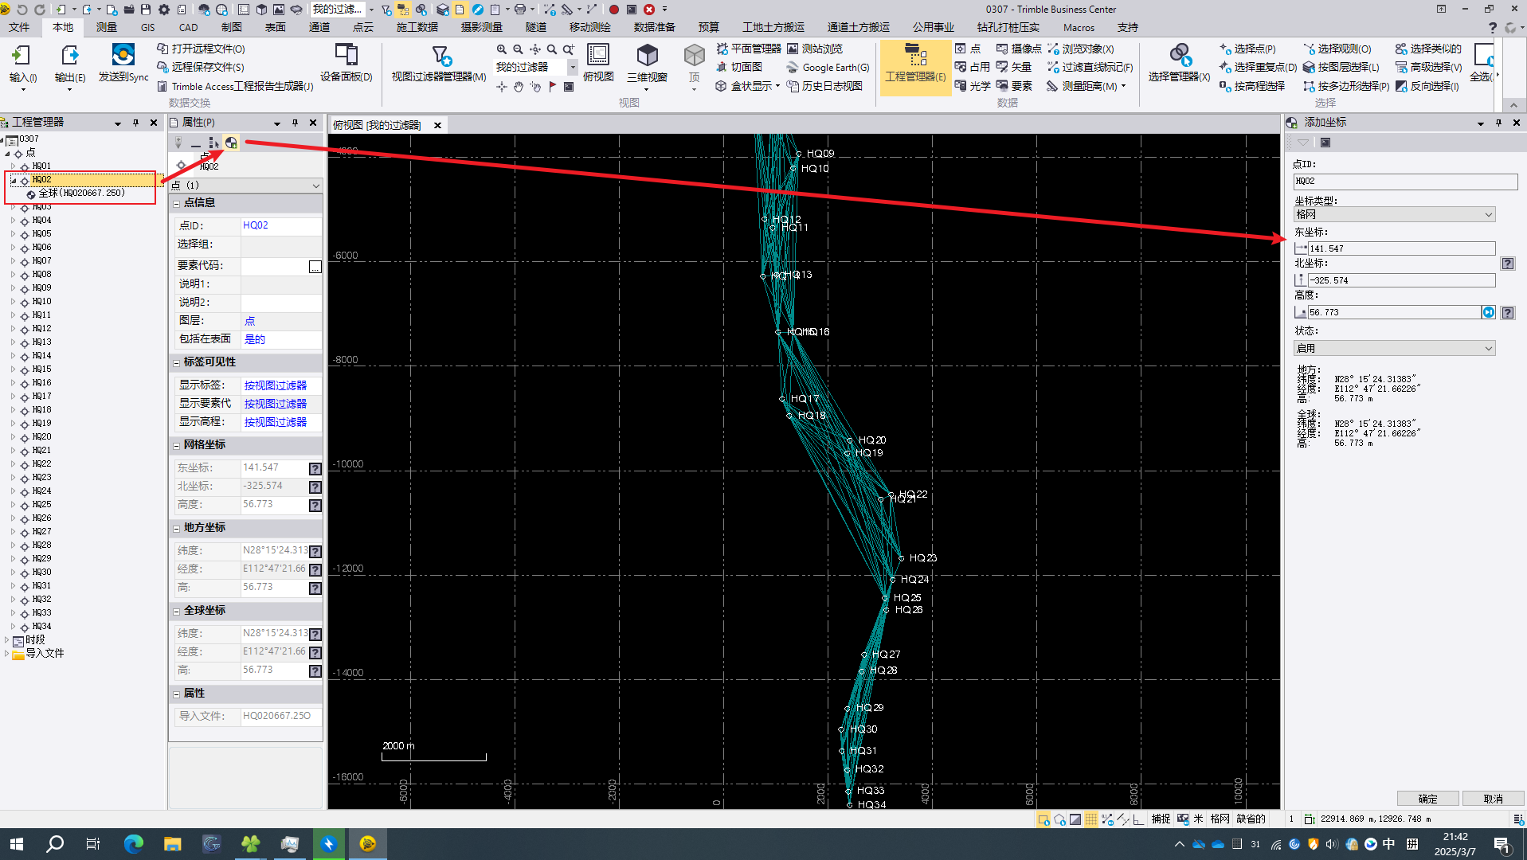This screenshot has width=1527, height=860.
Task: Toggle the grid display in status bar
Action: [x=1091, y=819]
